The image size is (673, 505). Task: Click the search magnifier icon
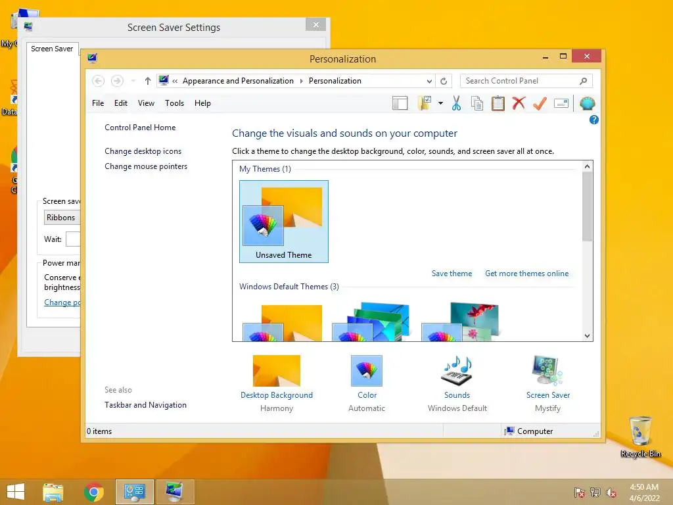point(583,81)
